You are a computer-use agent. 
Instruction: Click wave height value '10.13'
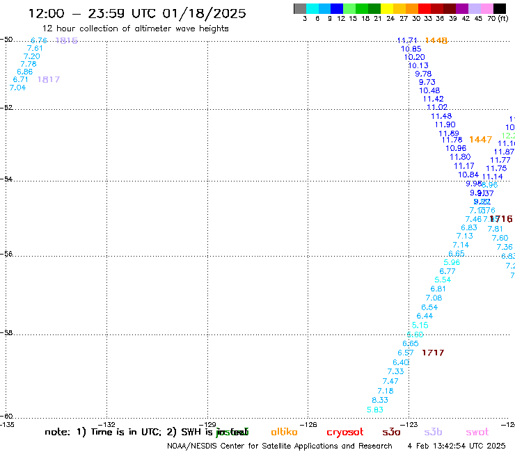tap(418, 65)
